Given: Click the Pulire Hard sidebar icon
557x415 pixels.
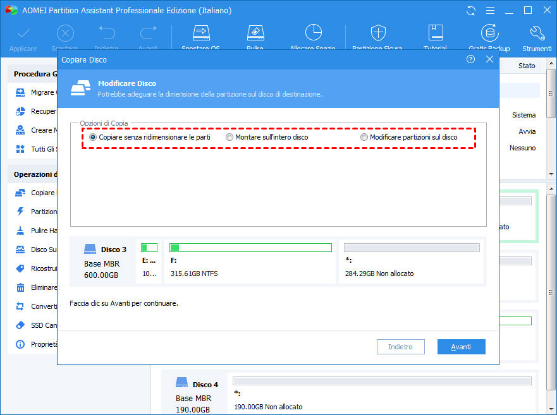Looking at the screenshot, I should pos(20,231).
